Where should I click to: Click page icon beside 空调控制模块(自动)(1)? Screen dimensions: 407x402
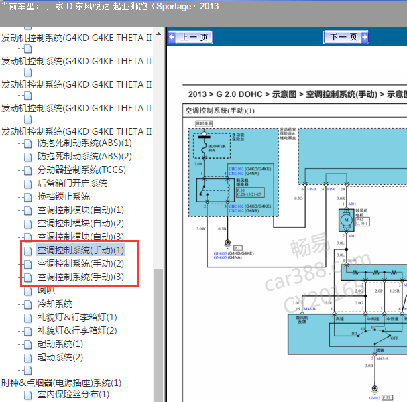point(28,210)
